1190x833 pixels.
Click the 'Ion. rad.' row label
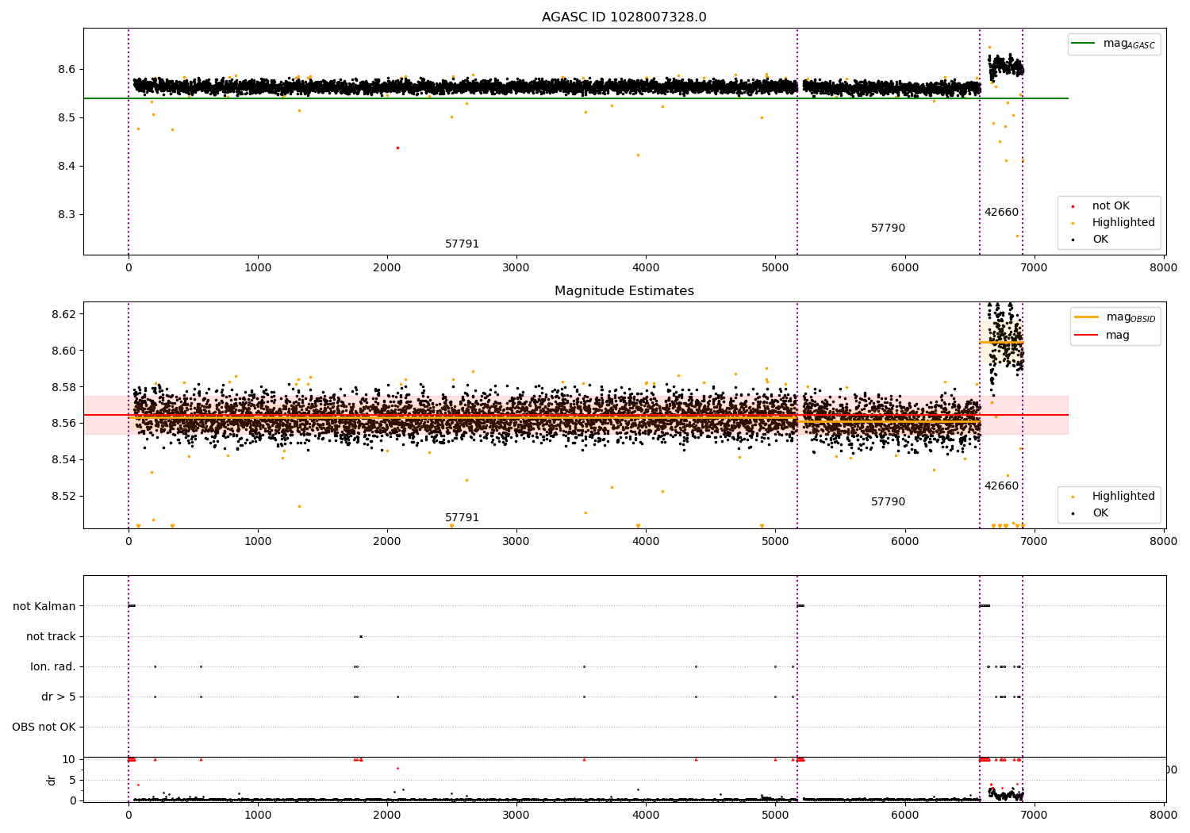[x=53, y=666]
